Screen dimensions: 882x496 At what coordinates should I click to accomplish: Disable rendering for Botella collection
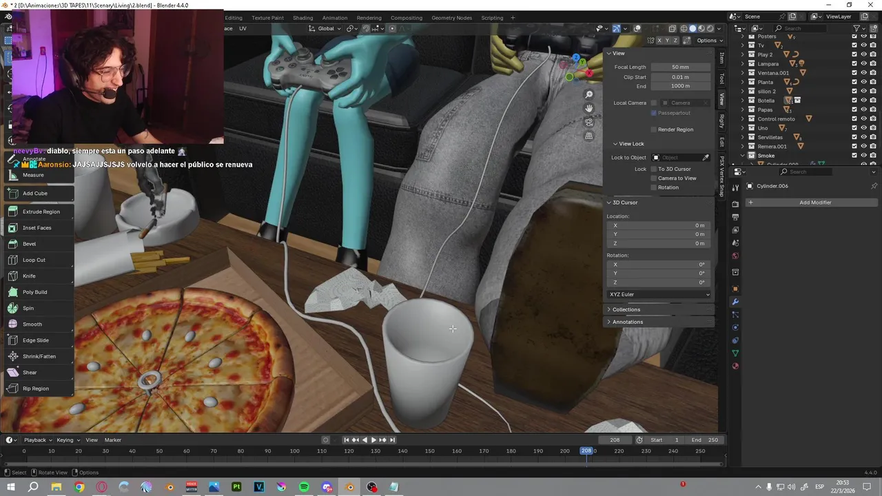coord(873,101)
